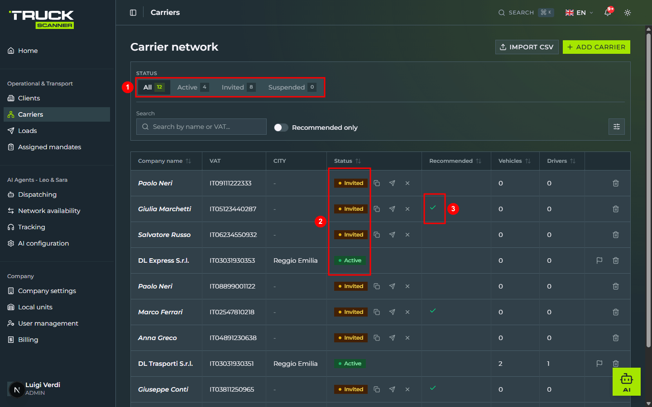Toggle recommended check for Marco Ferrari

pyautogui.click(x=433, y=311)
